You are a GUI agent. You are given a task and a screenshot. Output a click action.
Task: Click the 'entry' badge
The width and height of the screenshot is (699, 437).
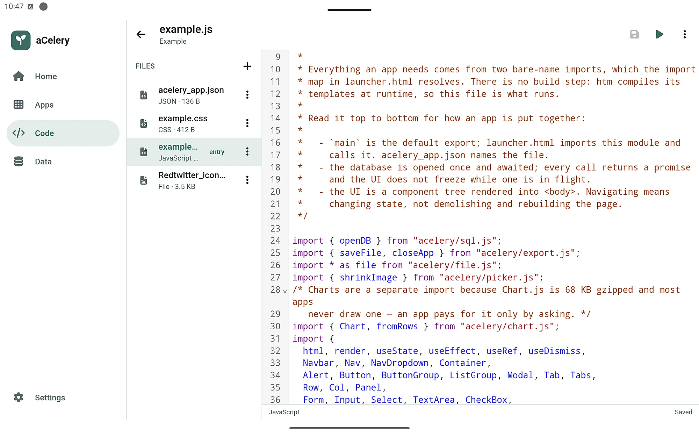point(217,152)
